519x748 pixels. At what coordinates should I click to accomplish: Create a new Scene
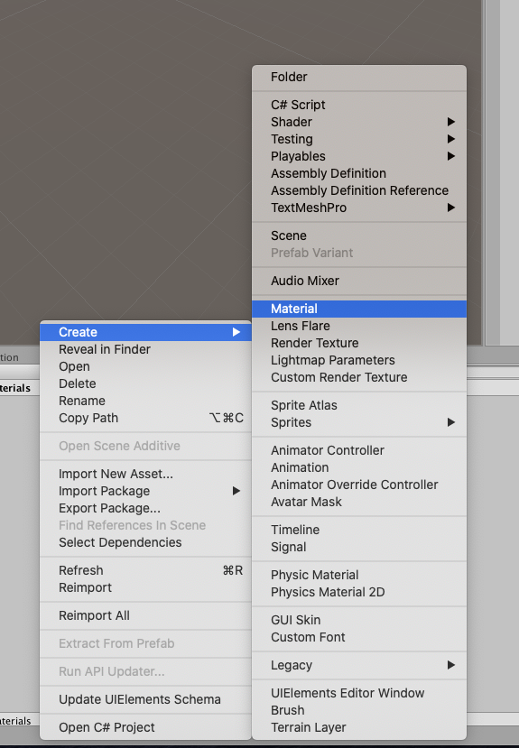(x=359, y=235)
